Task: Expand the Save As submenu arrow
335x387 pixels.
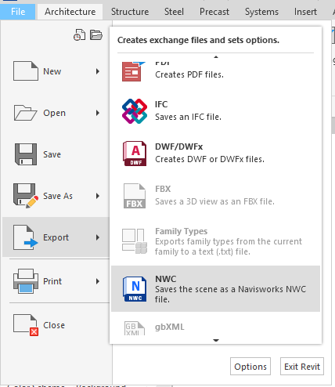Action: pos(98,196)
